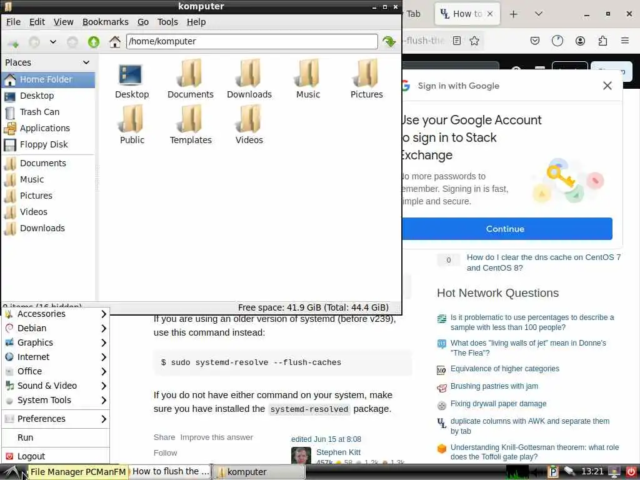Click the red power icon in the panel
Viewport: 640px width, 480px height.
(631, 472)
